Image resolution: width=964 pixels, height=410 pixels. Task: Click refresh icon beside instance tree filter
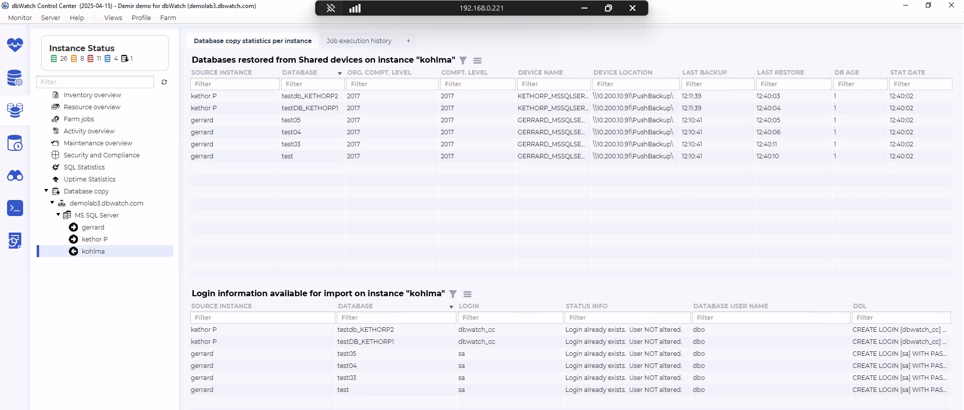point(164,82)
